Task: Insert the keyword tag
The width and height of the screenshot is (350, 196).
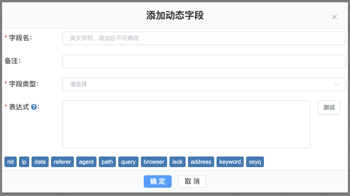Action: pos(230,162)
